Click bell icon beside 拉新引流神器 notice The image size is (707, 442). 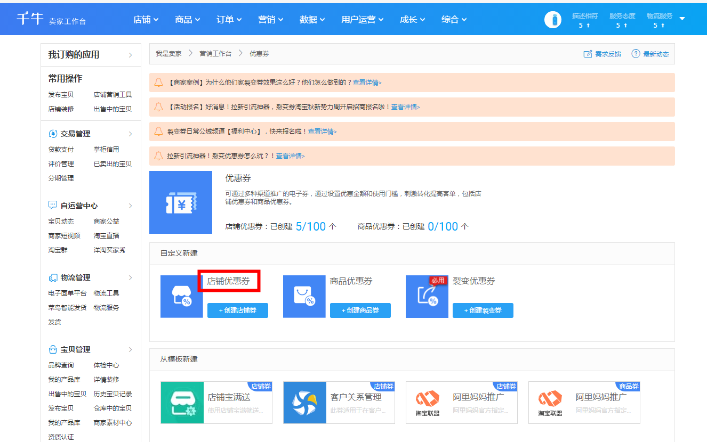158,156
